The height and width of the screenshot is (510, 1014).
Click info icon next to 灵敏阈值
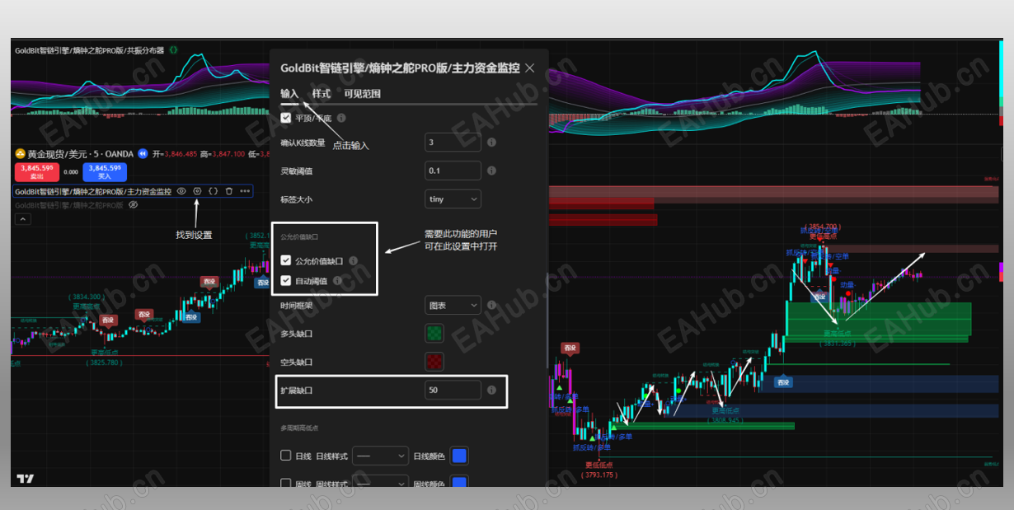coord(491,171)
